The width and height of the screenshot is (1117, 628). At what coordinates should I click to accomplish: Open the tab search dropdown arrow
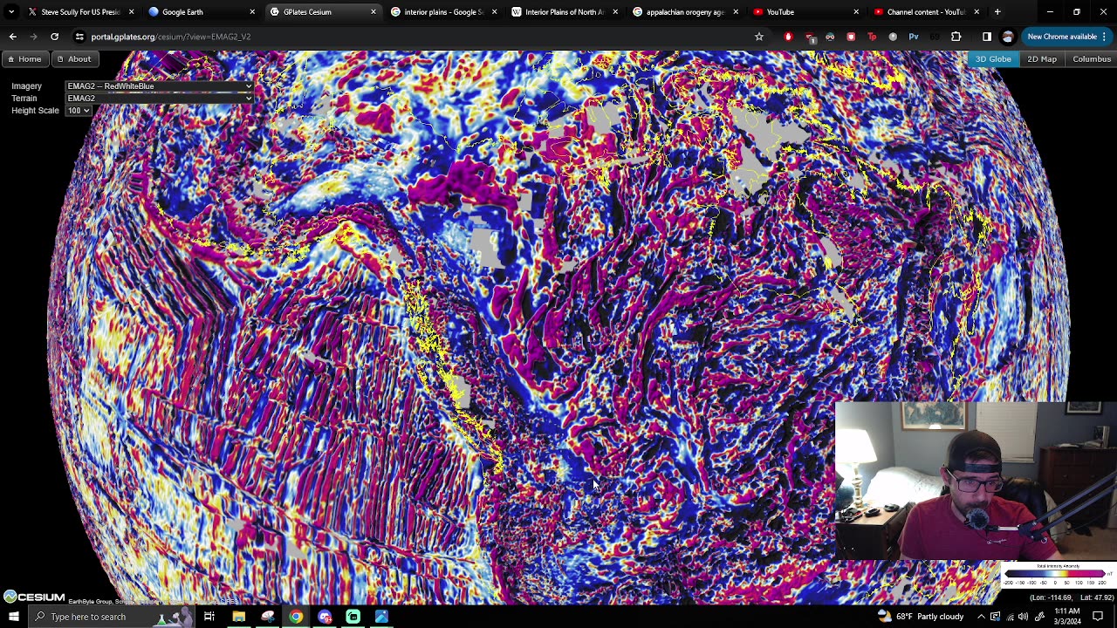pos(11,12)
